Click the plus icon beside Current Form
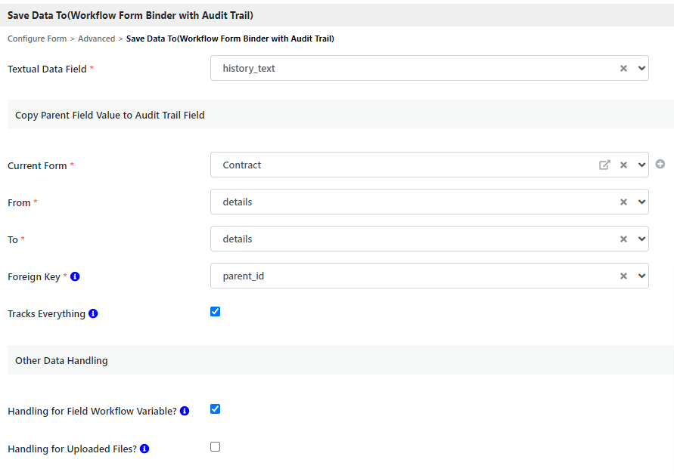This screenshot has width=674, height=475. (660, 164)
